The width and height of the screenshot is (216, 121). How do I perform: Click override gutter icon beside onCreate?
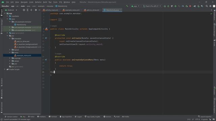(x=46, y=38)
